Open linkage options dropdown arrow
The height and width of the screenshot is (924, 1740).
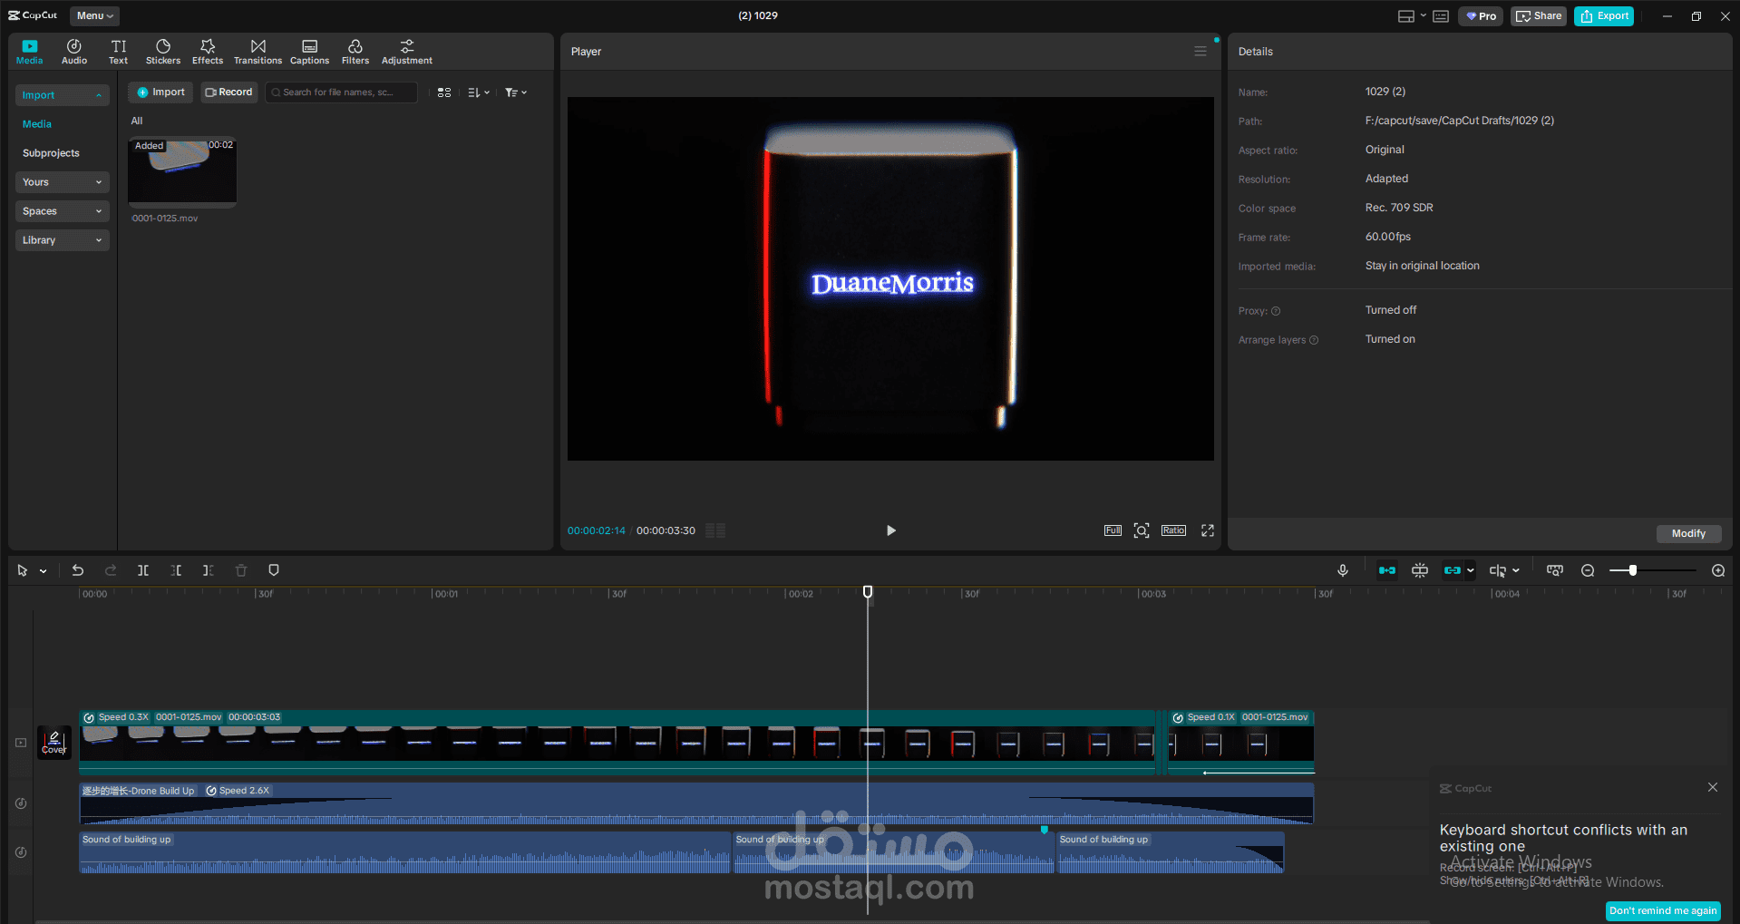pos(1470,570)
